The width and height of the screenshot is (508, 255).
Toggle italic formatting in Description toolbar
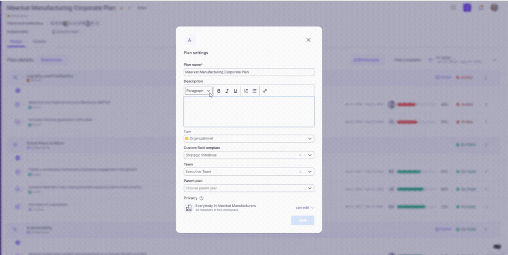[227, 91]
